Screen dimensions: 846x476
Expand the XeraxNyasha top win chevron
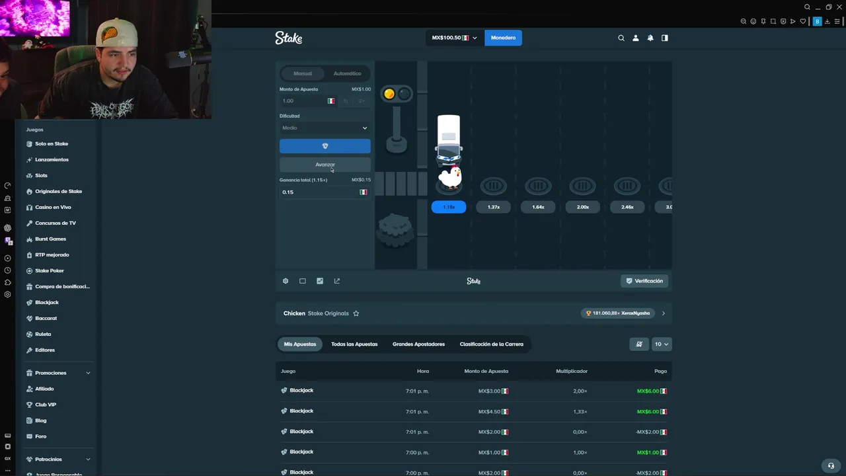(x=664, y=313)
